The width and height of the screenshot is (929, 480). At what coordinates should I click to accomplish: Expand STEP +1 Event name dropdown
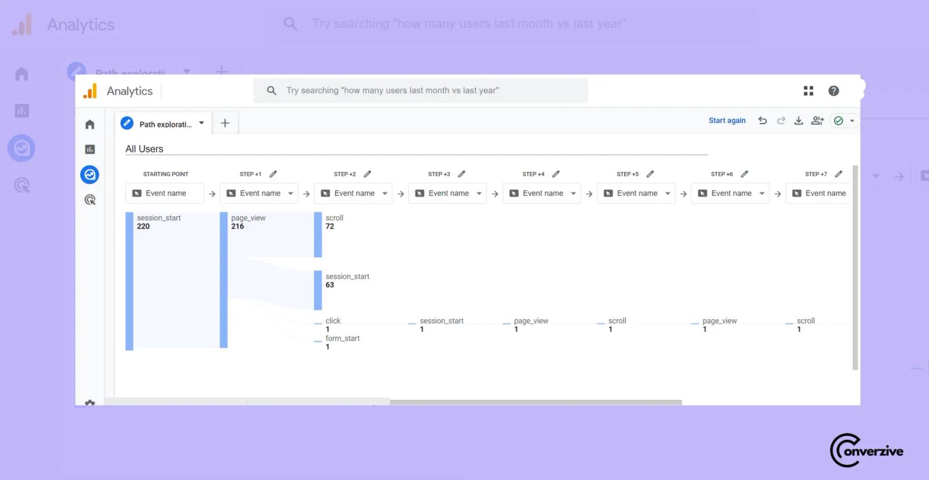(259, 193)
